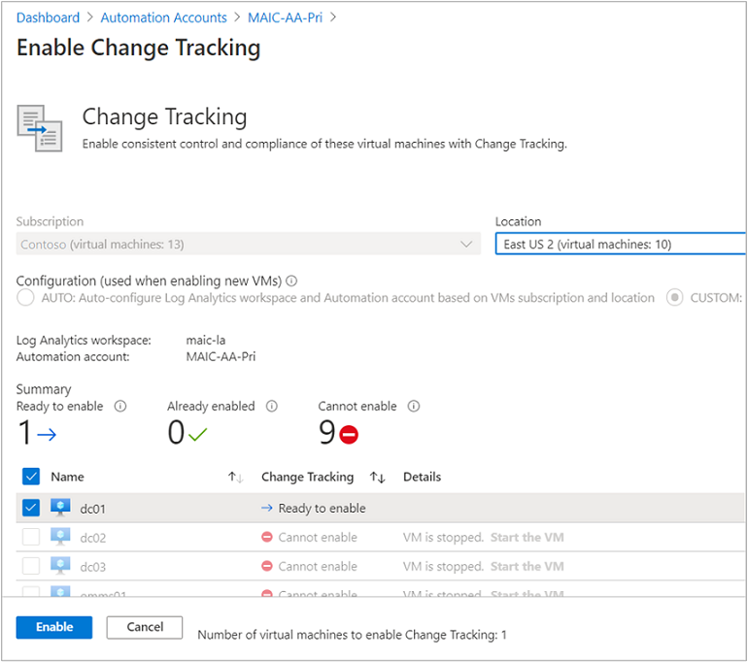The width and height of the screenshot is (748, 662).
Task: Click the dc03 virtual machine icon
Action: 60,566
